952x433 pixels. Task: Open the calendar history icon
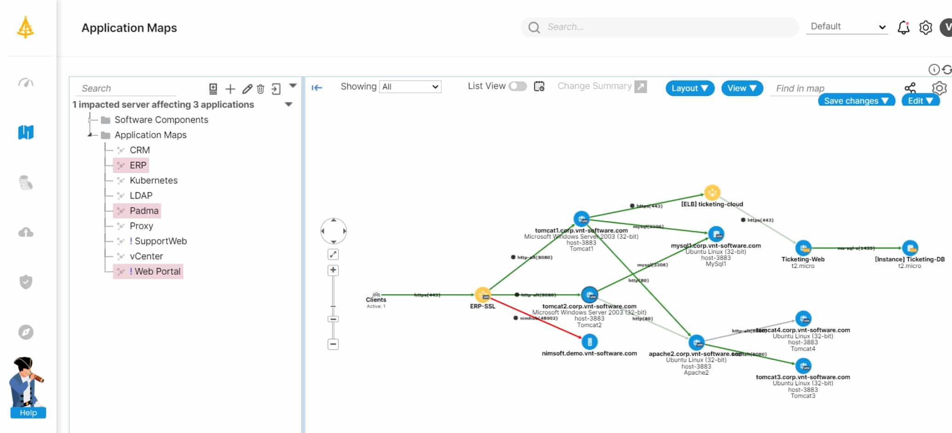coord(539,86)
